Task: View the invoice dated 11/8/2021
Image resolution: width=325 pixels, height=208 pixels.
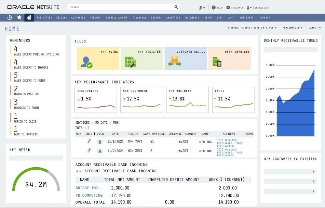Action: pyautogui.click(x=100, y=142)
